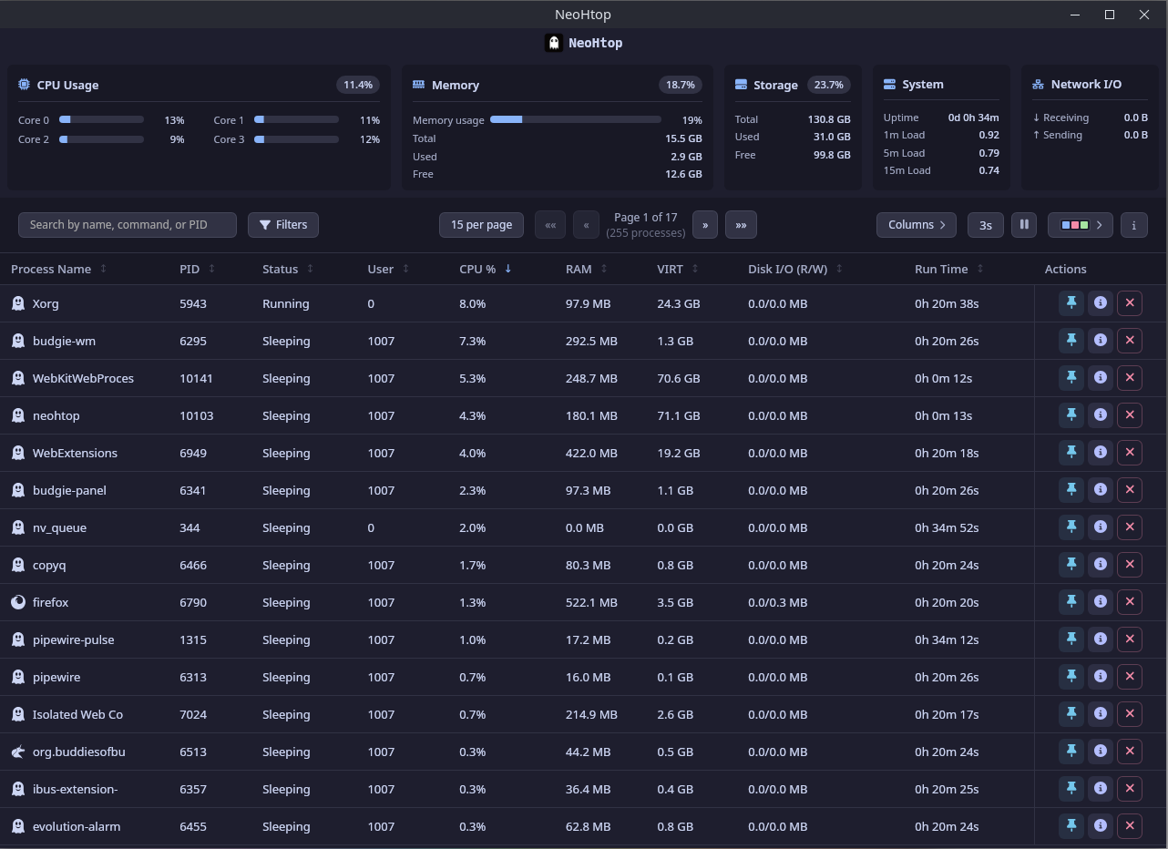
Task: Kill the WebExtensions process
Action: pos(1130,453)
